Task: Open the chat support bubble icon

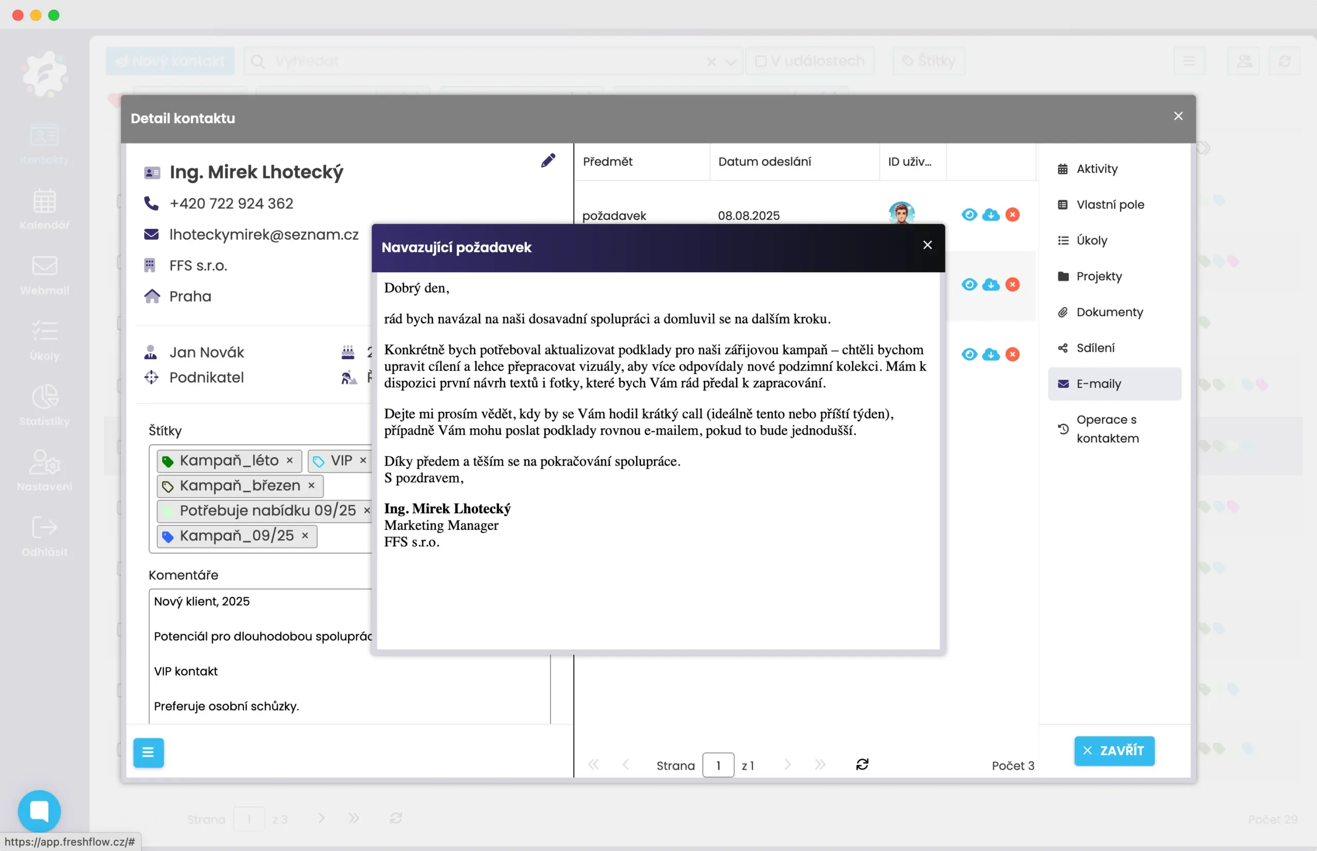Action: click(x=39, y=811)
